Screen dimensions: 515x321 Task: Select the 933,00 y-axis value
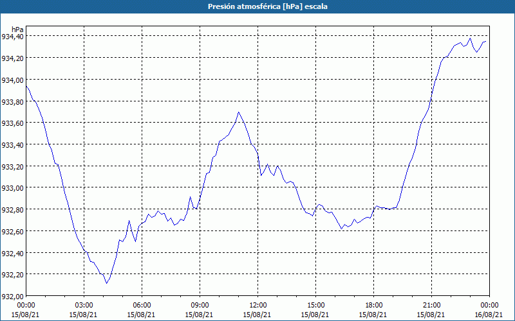click(x=12, y=188)
